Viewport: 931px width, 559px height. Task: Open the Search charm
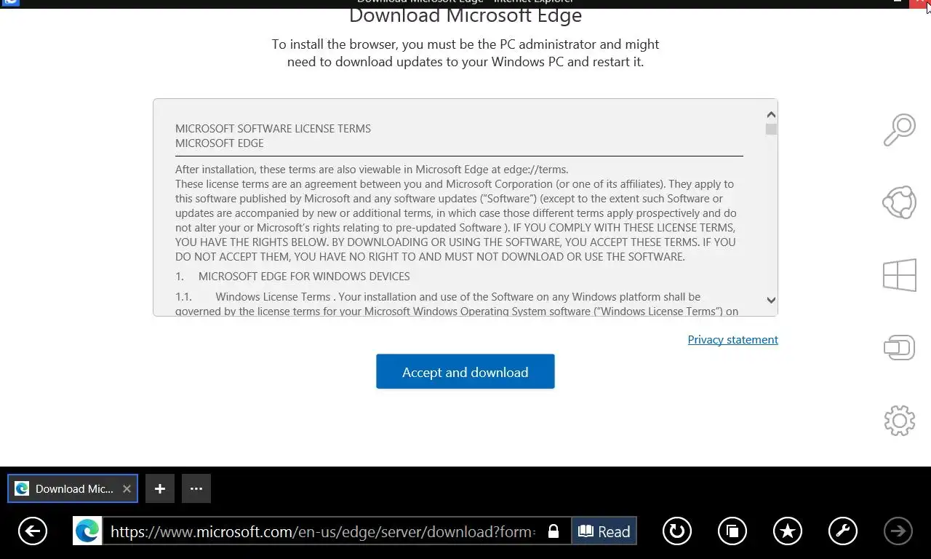(899, 131)
